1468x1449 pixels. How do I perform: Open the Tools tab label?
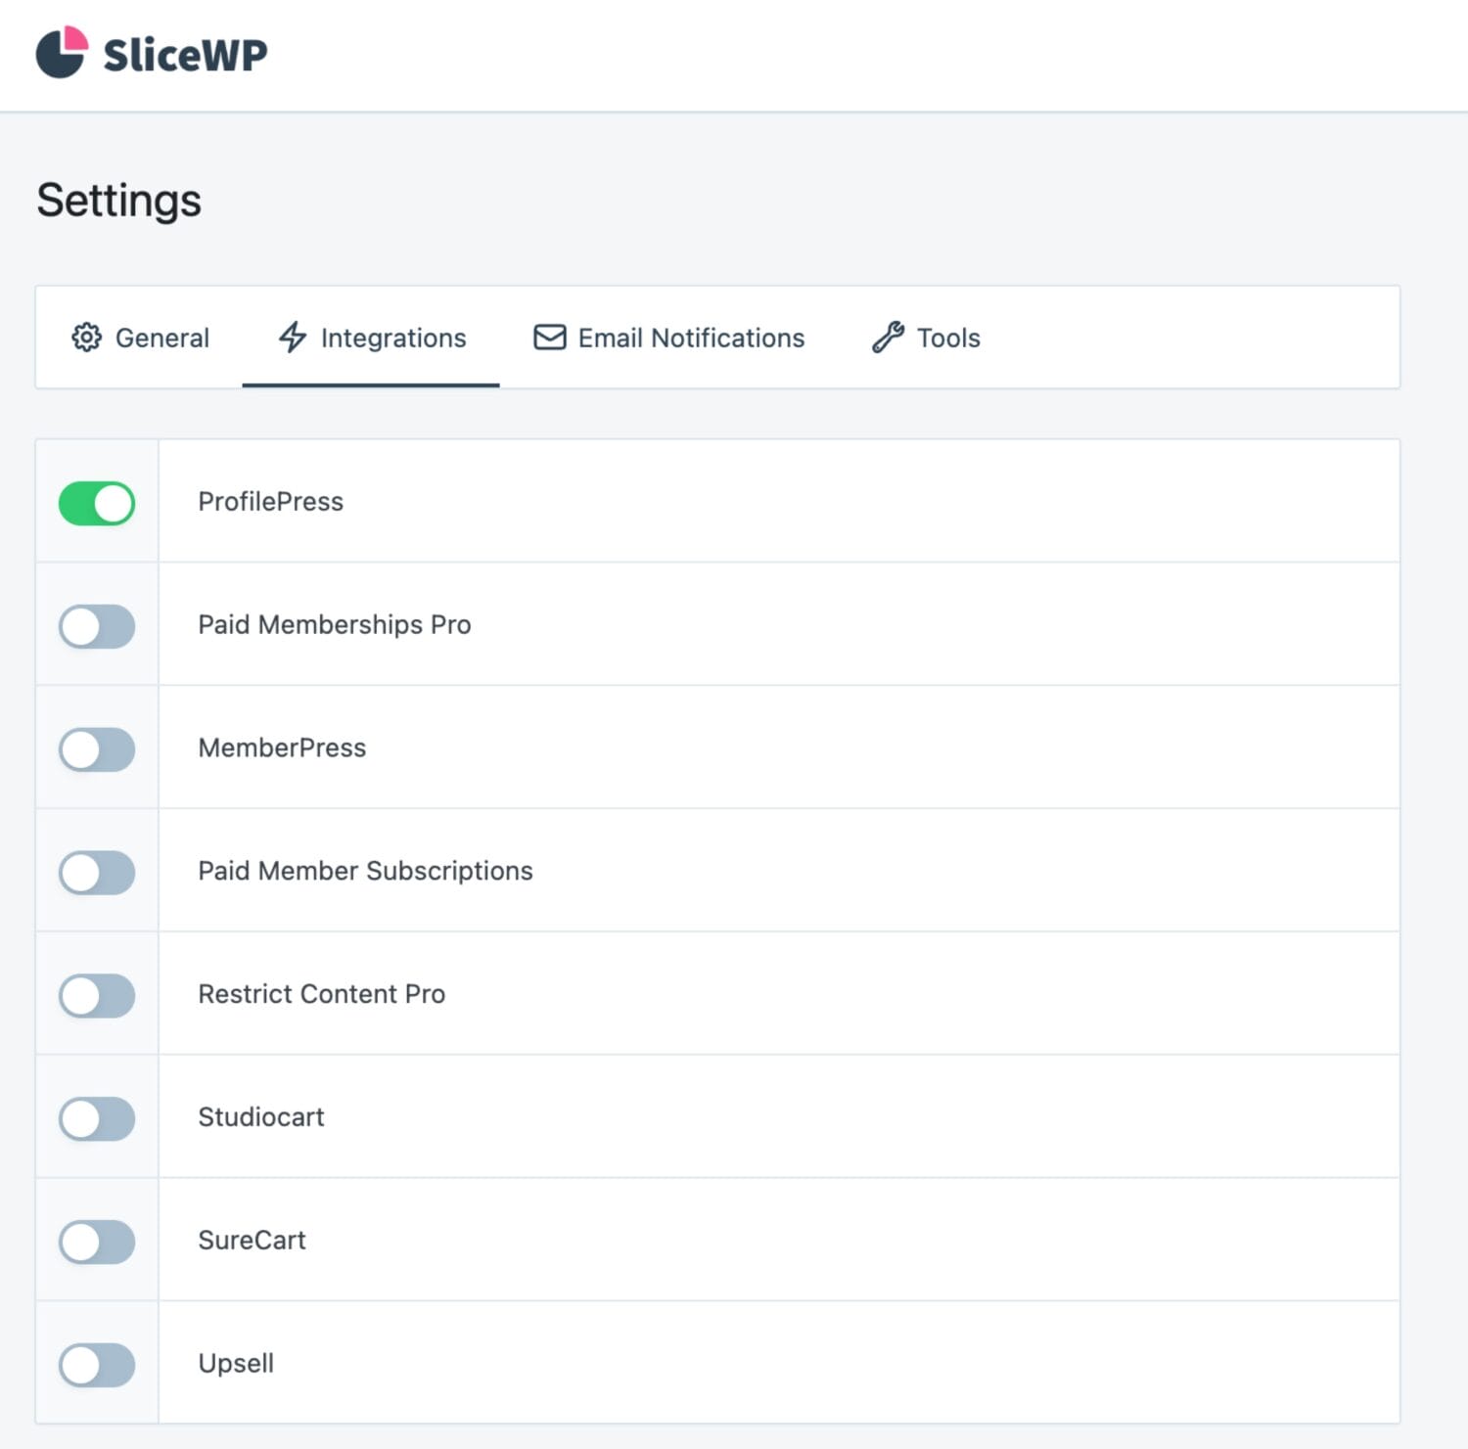[948, 338]
